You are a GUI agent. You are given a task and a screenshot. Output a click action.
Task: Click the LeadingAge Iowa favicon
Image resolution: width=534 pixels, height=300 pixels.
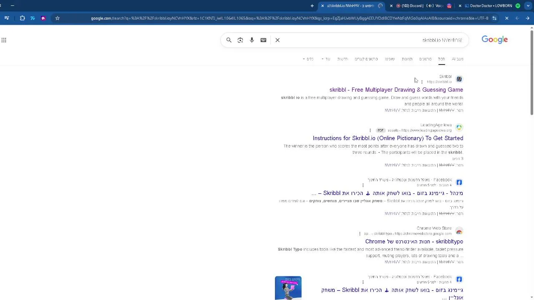459,127
